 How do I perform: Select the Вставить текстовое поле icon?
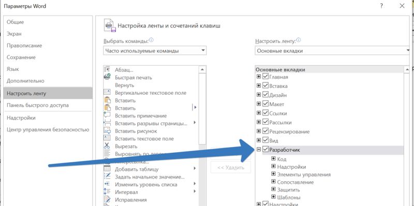[107, 138]
